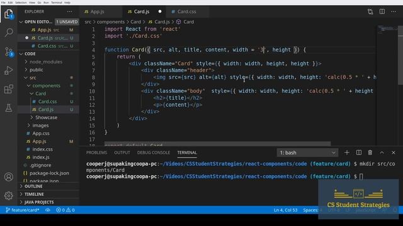The image size is (403, 226).
Task: Open the Testing flask icon
Action: [9, 108]
